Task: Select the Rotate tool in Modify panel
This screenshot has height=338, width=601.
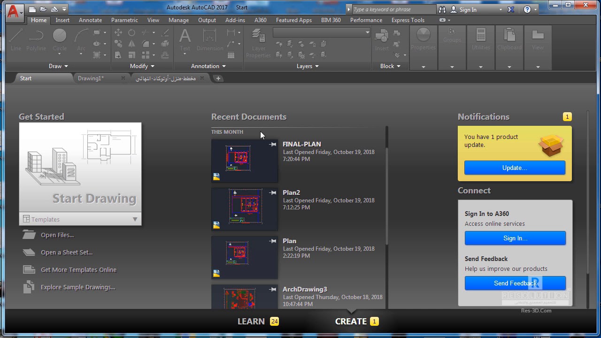Action: [132, 32]
